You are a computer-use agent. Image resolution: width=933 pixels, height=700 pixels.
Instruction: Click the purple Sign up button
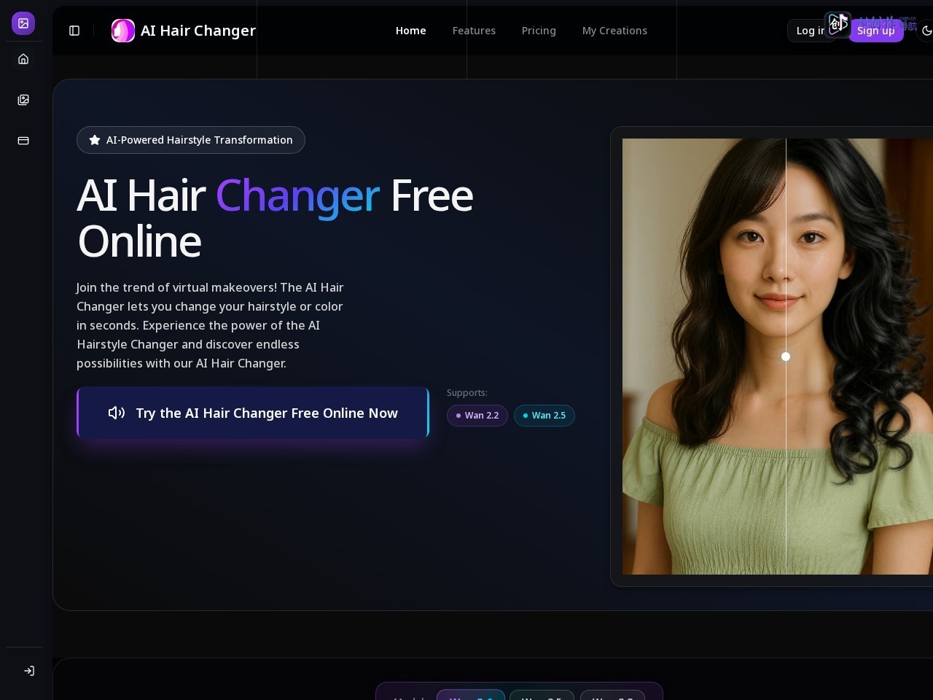875,31
